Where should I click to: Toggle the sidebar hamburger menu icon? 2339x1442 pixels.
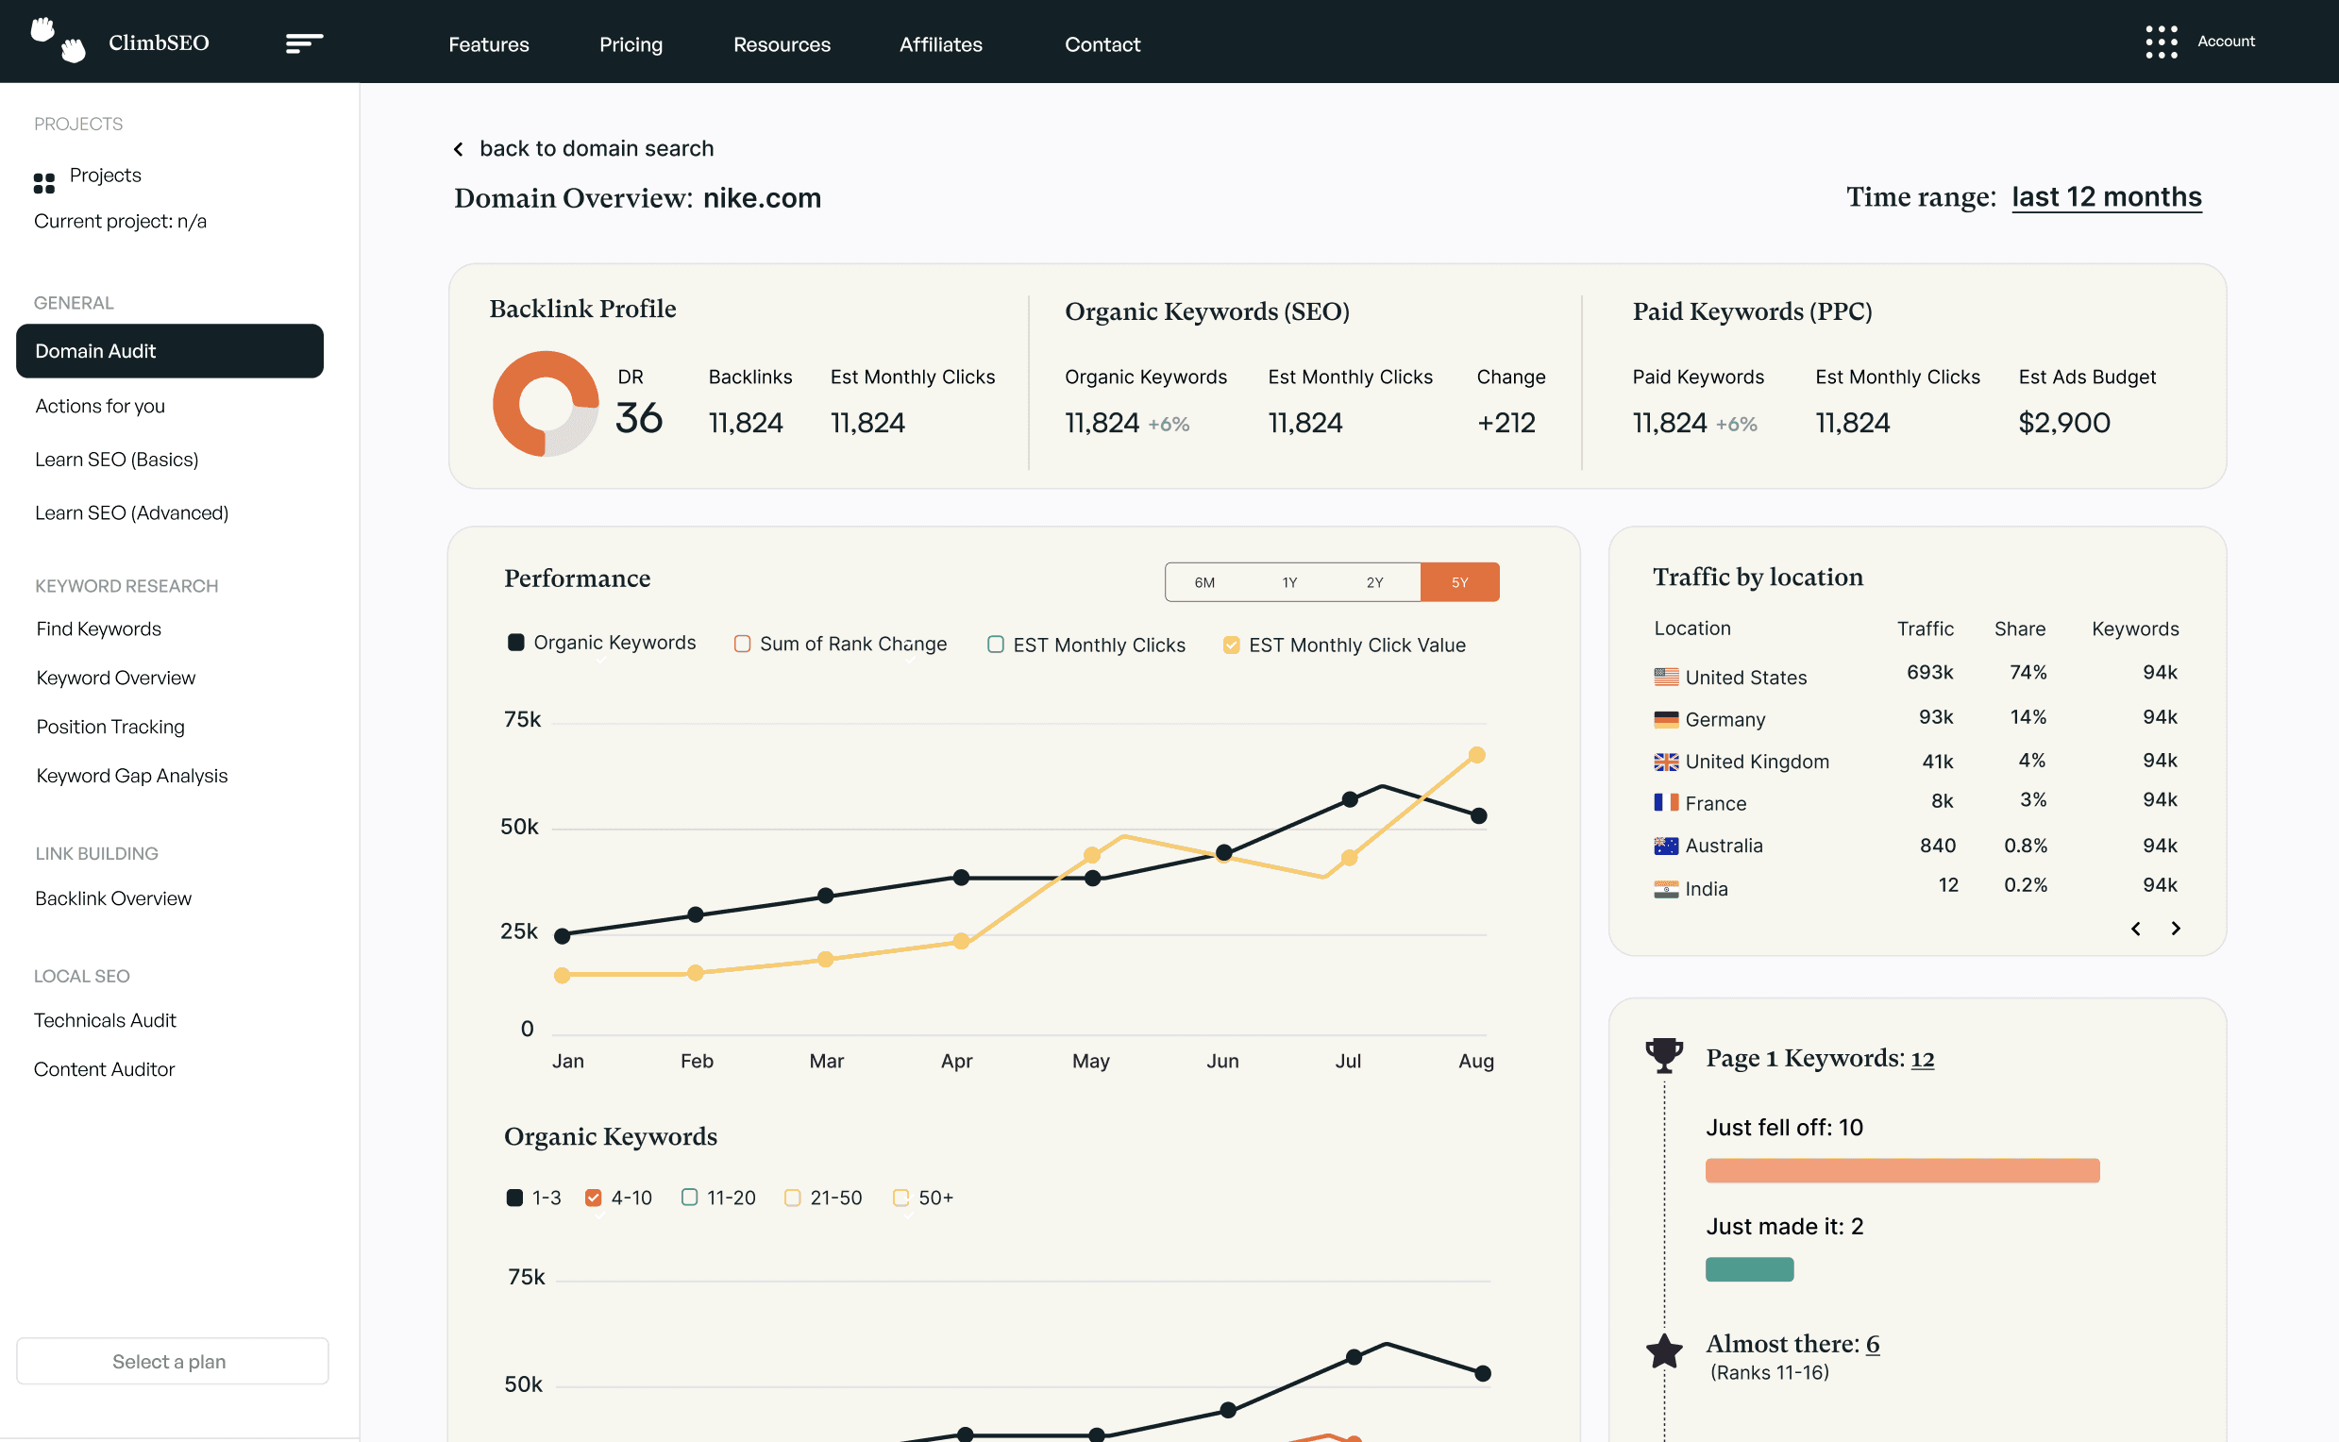tap(304, 42)
